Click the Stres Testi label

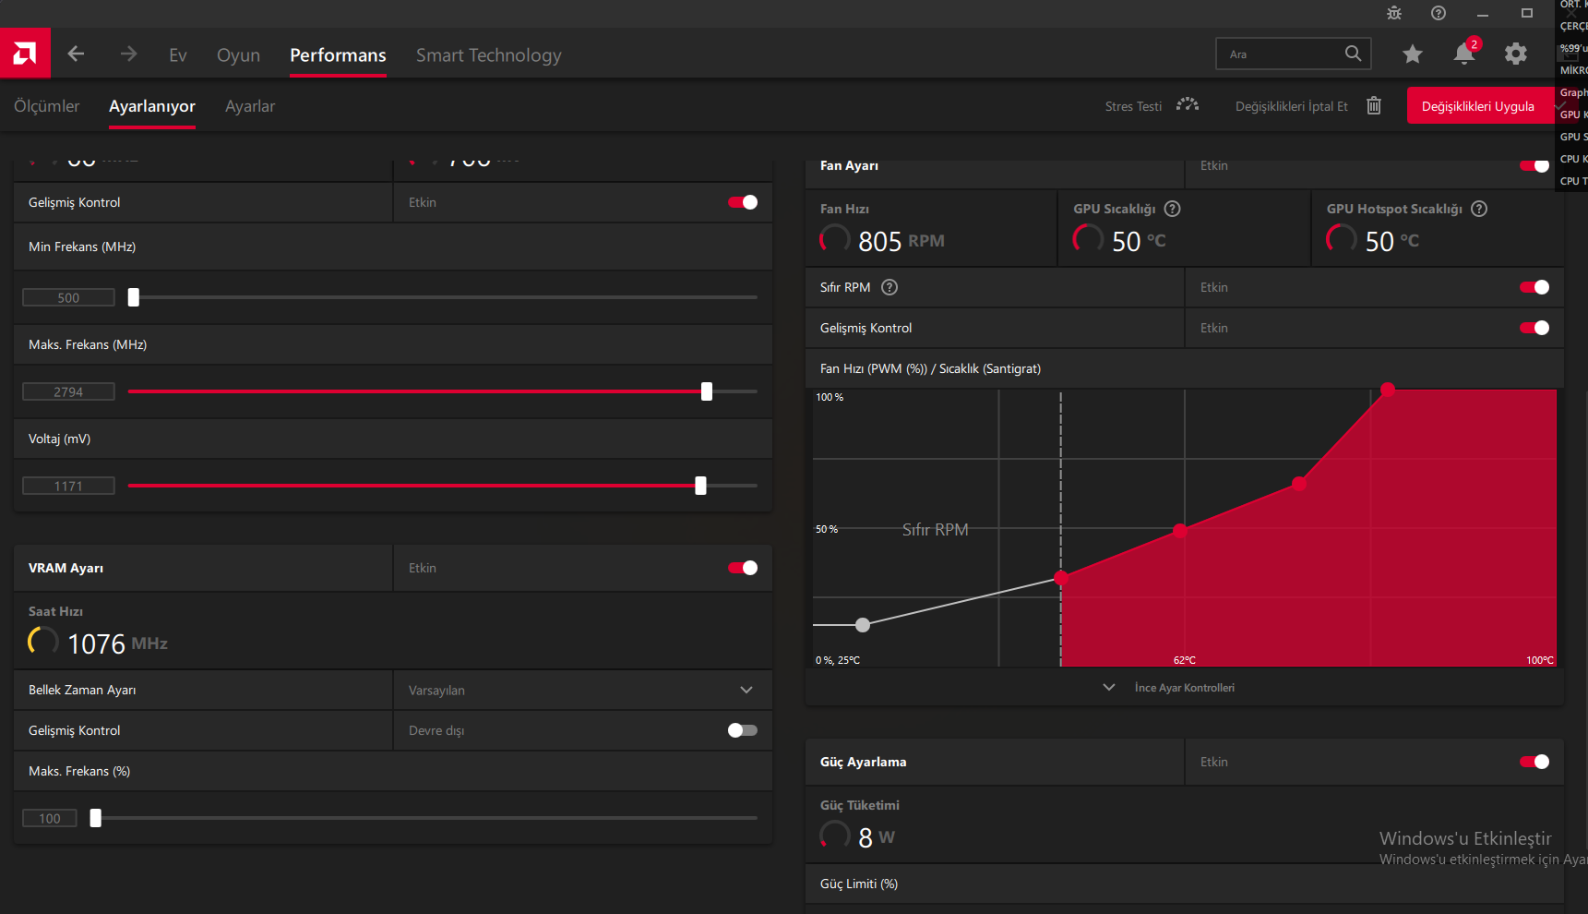coord(1133,106)
